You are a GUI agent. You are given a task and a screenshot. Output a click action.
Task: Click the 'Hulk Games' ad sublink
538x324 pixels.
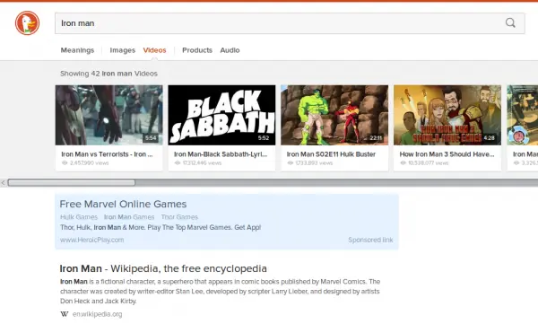[x=79, y=217]
